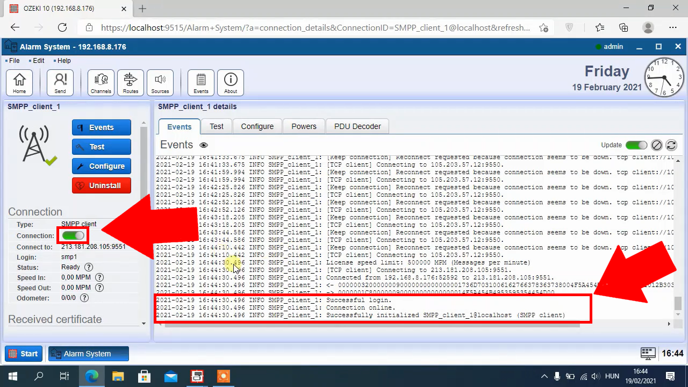The width and height of the screenshot is (688, 387).
Task: Open the Events toolbar icon
Action: click(x=201, y=83)
